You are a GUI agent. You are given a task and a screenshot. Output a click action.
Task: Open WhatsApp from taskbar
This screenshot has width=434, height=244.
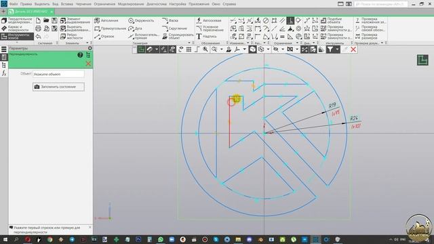(x=161, y=239)
